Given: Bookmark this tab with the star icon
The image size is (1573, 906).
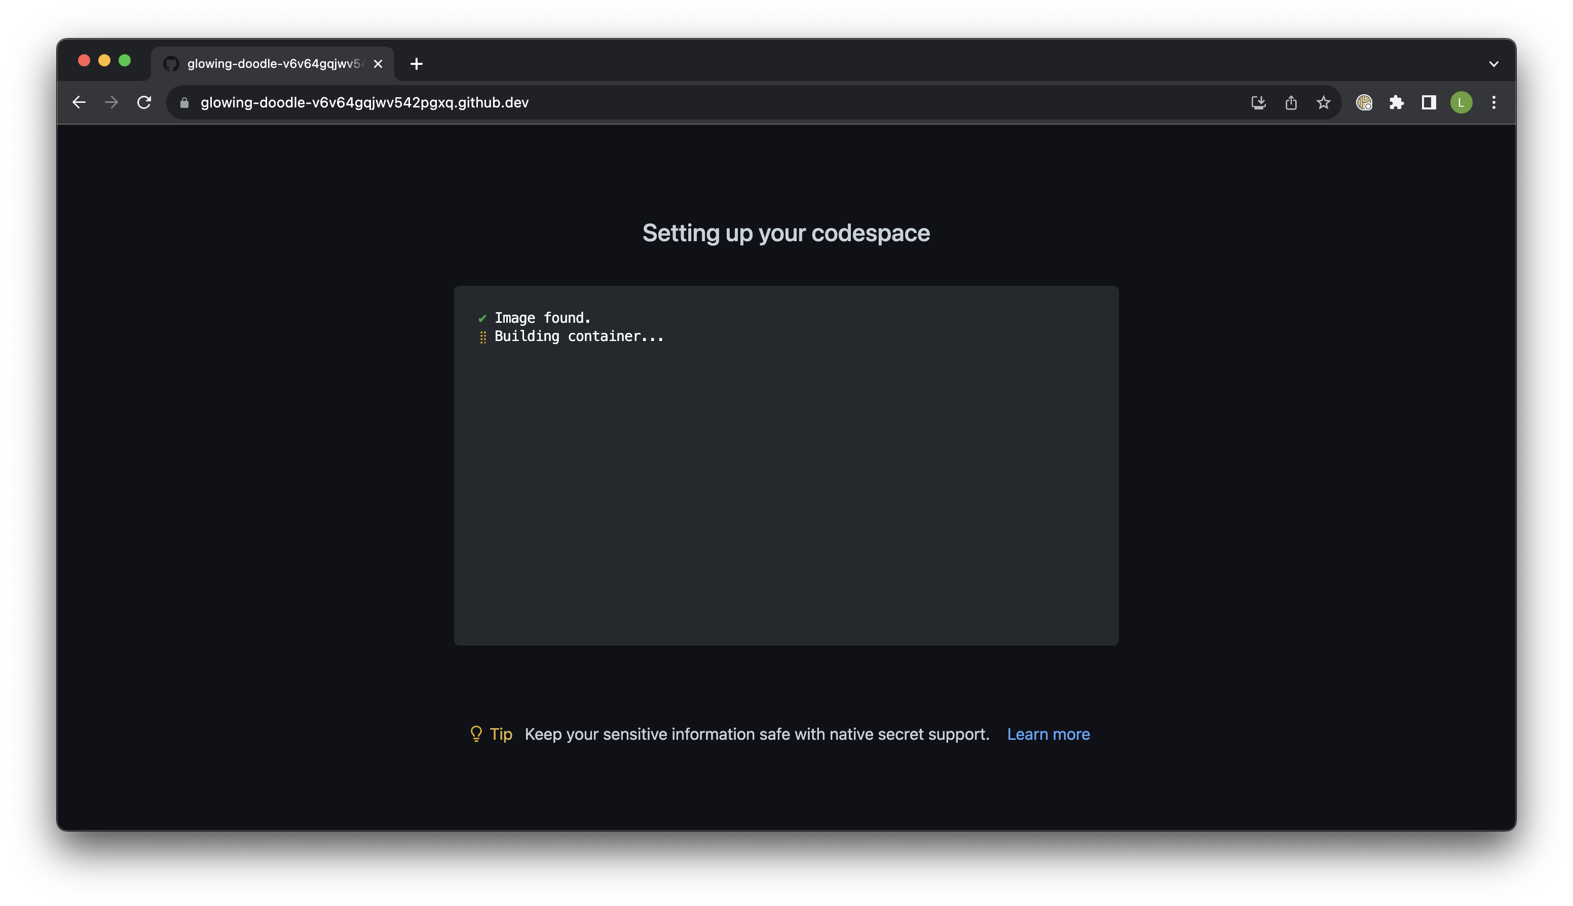Looking at the screenshot, I should point(1323,103).
